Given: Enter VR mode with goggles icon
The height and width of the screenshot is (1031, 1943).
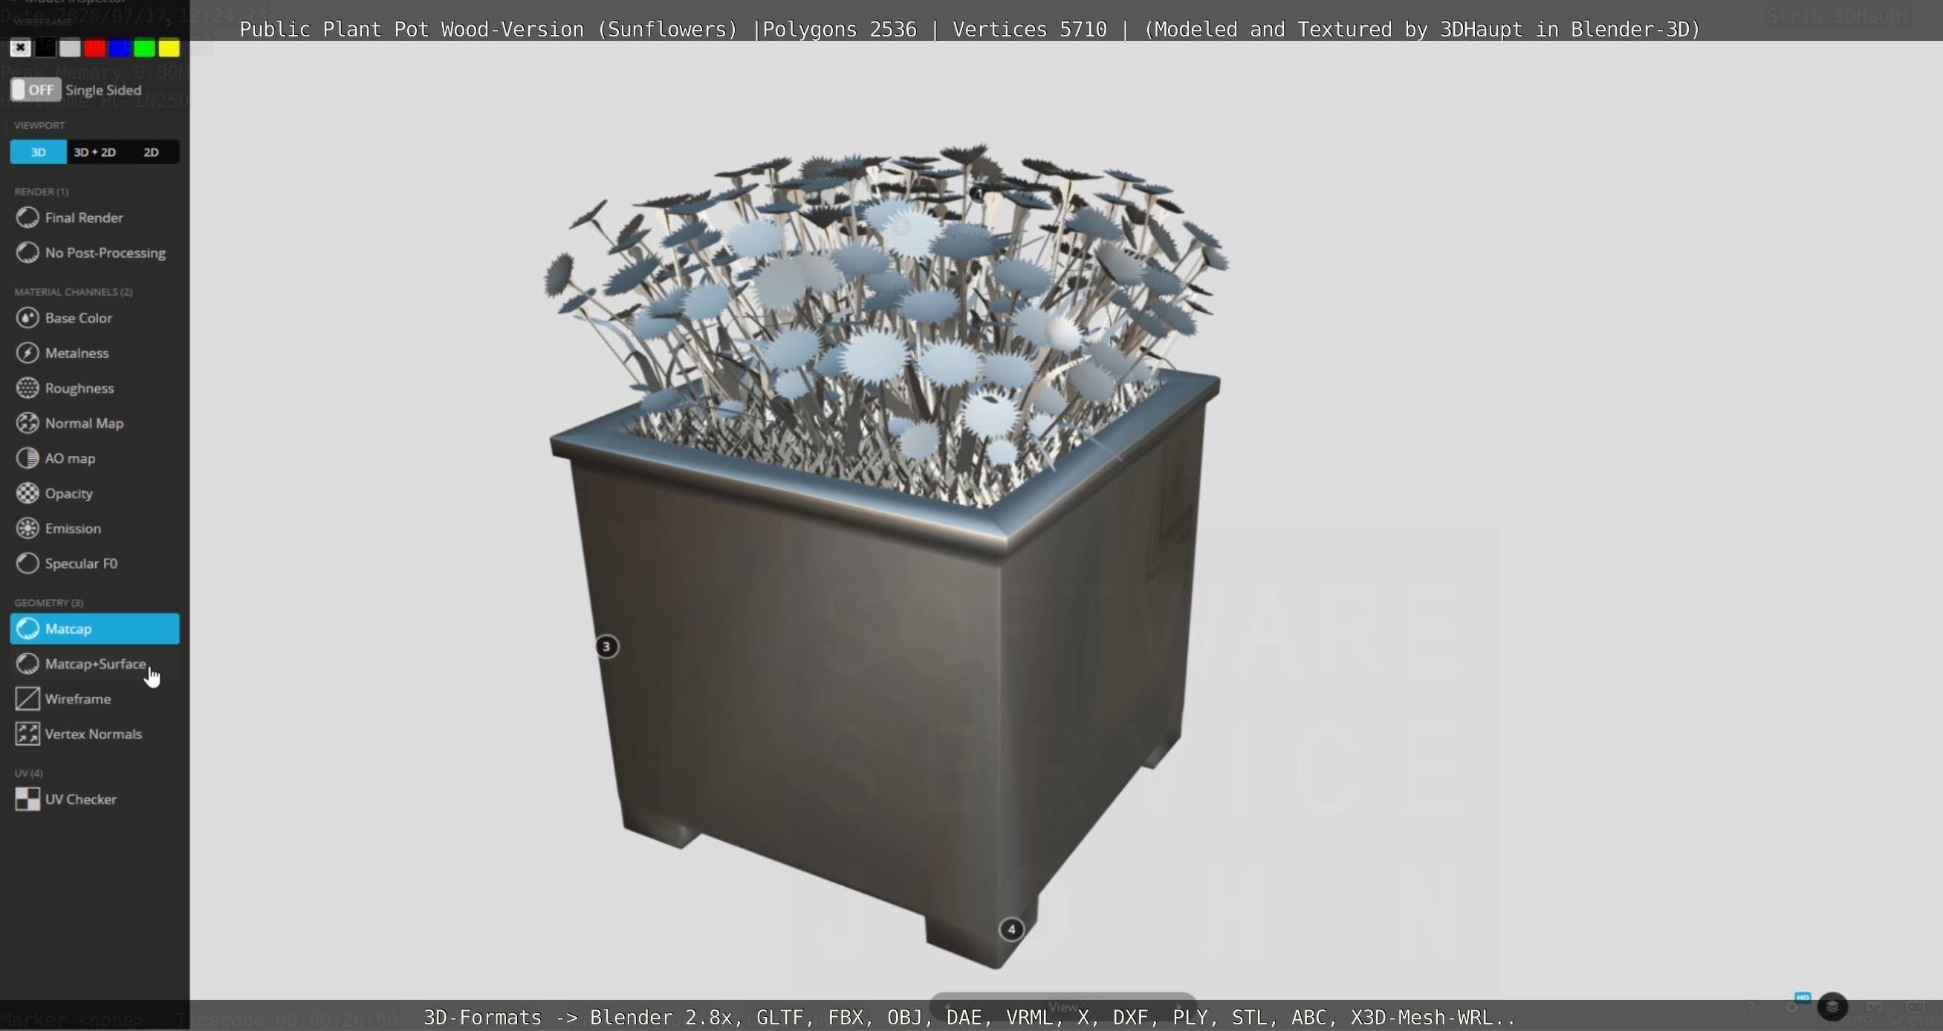Looking at the screenshot, I should (x=1874, y=1007).
